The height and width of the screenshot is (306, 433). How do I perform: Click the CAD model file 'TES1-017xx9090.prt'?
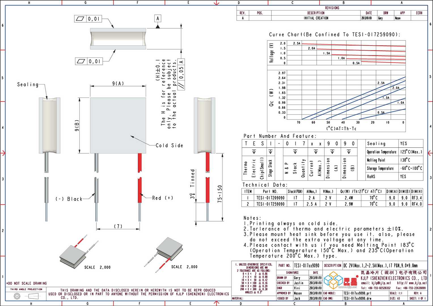pos(357,293)
